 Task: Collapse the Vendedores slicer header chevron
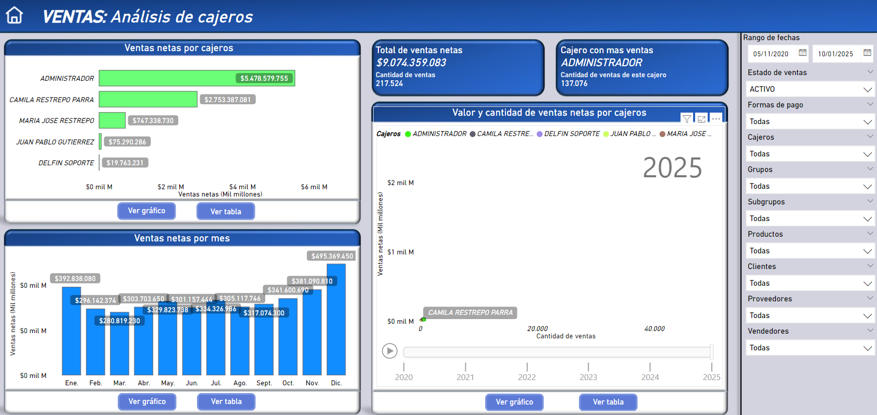[x=870, y=331]
